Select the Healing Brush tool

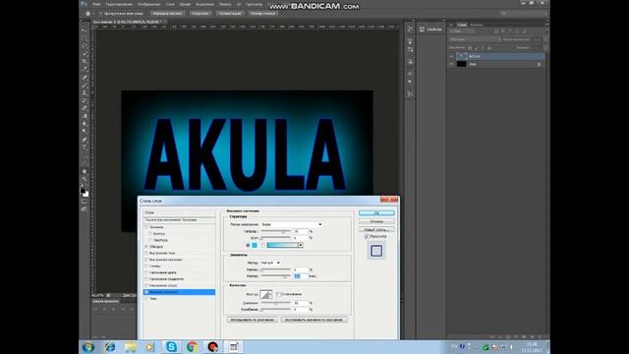click(x=85, y=77)
